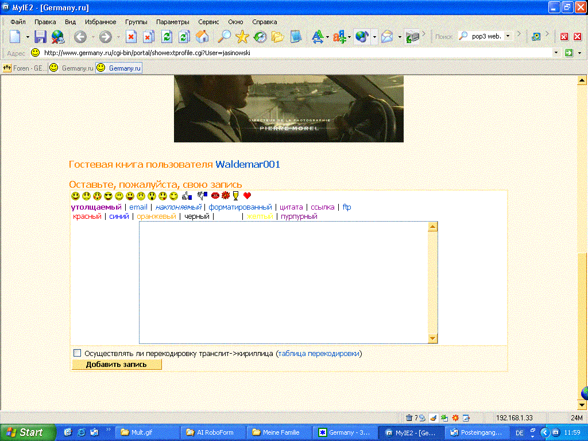Open the dropdown arrow beside the mail icon
This screenshot has height=441, width=588.
point(400,37)
